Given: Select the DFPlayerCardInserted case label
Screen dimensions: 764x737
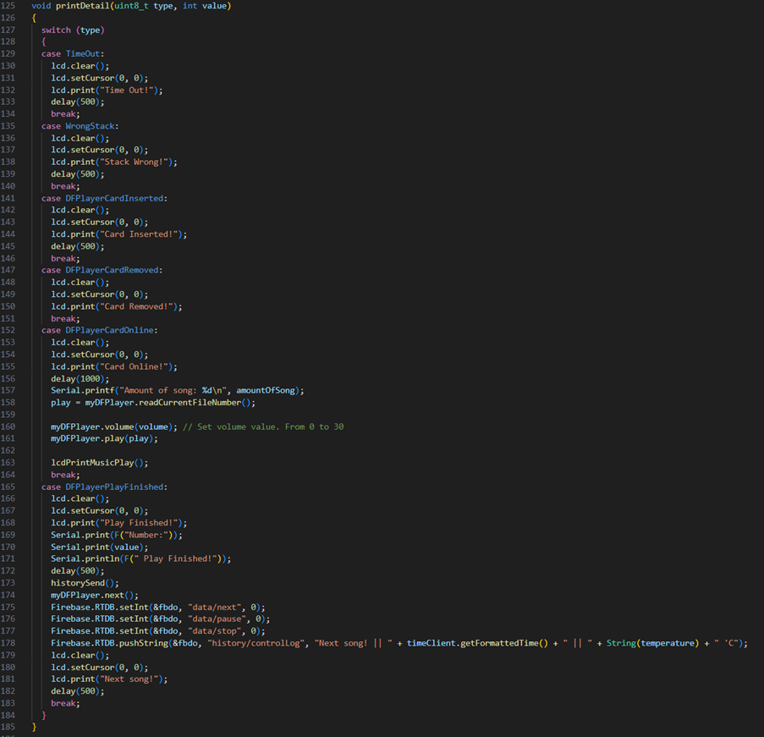Looking at the screenshot, I should pos(113,198).
